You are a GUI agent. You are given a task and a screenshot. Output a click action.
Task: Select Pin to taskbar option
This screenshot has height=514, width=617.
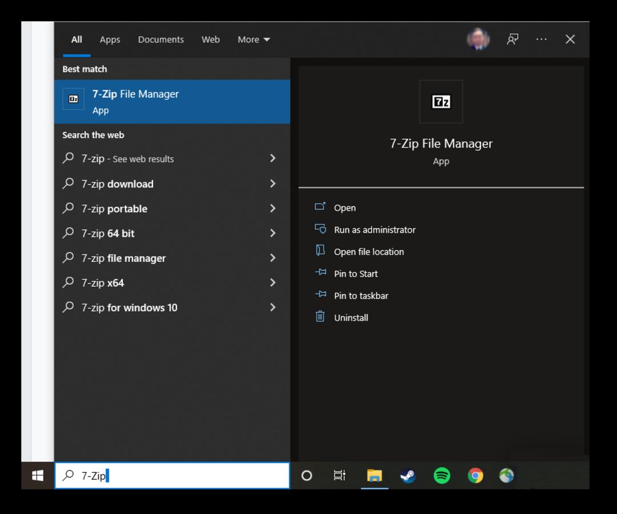click(x=361, y=296)
